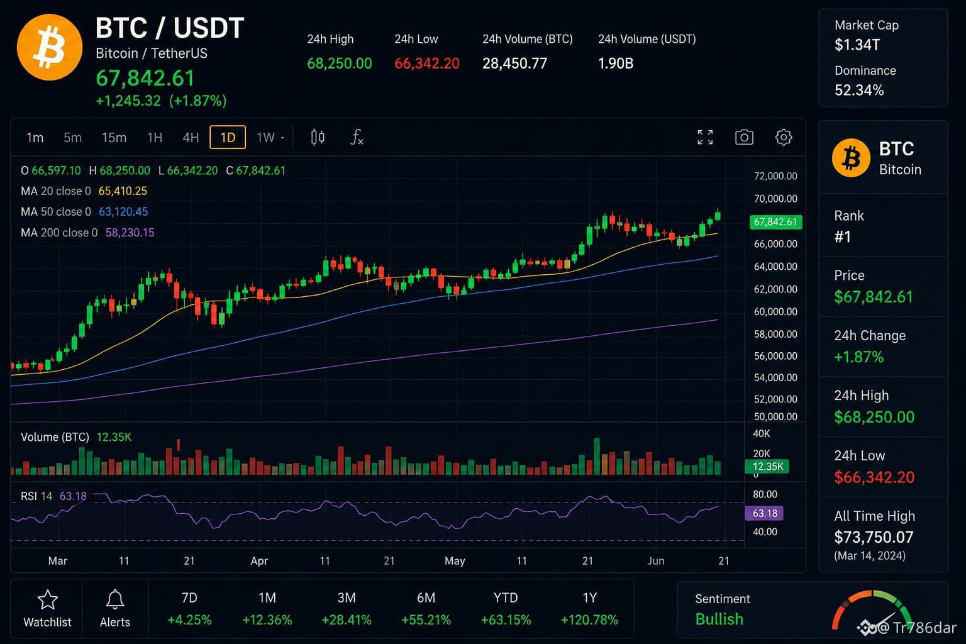
Task: Take a chart snapshot with camera icon
Action: 744,137
